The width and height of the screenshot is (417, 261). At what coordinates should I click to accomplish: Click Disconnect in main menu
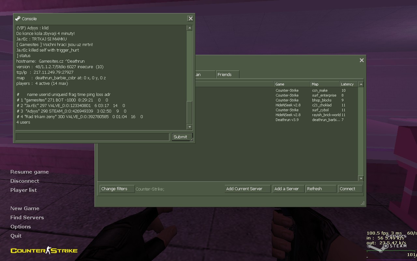tap(25, 181)
